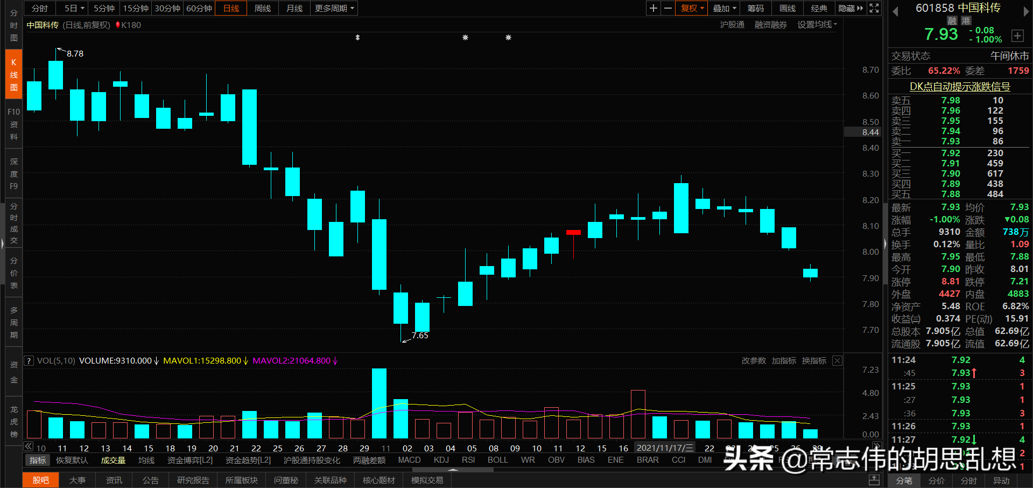The width and height of the screenshot is (1033, 488).
Task: Open 分时图 intraday chart from left sidebar
Action: (x=13, y=25)
